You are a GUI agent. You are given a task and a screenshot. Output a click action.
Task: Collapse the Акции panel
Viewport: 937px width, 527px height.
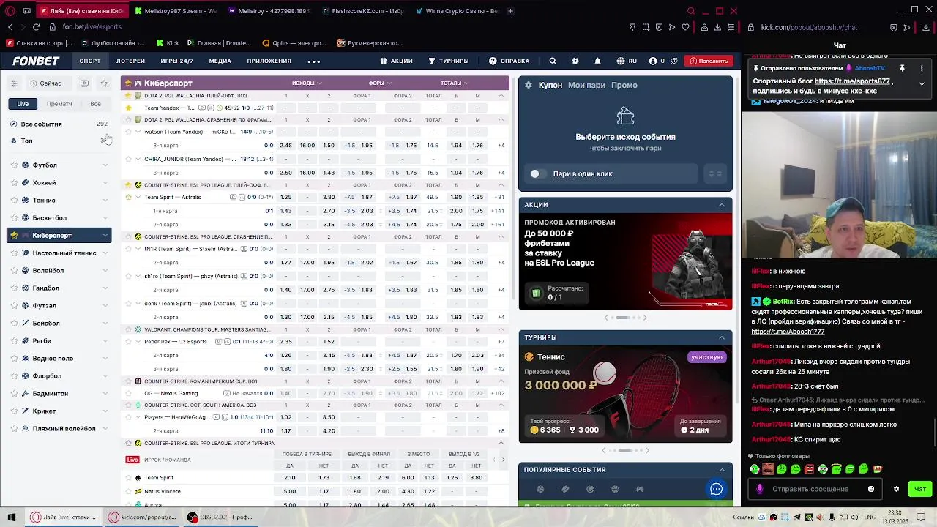click(x=721, y=205)
